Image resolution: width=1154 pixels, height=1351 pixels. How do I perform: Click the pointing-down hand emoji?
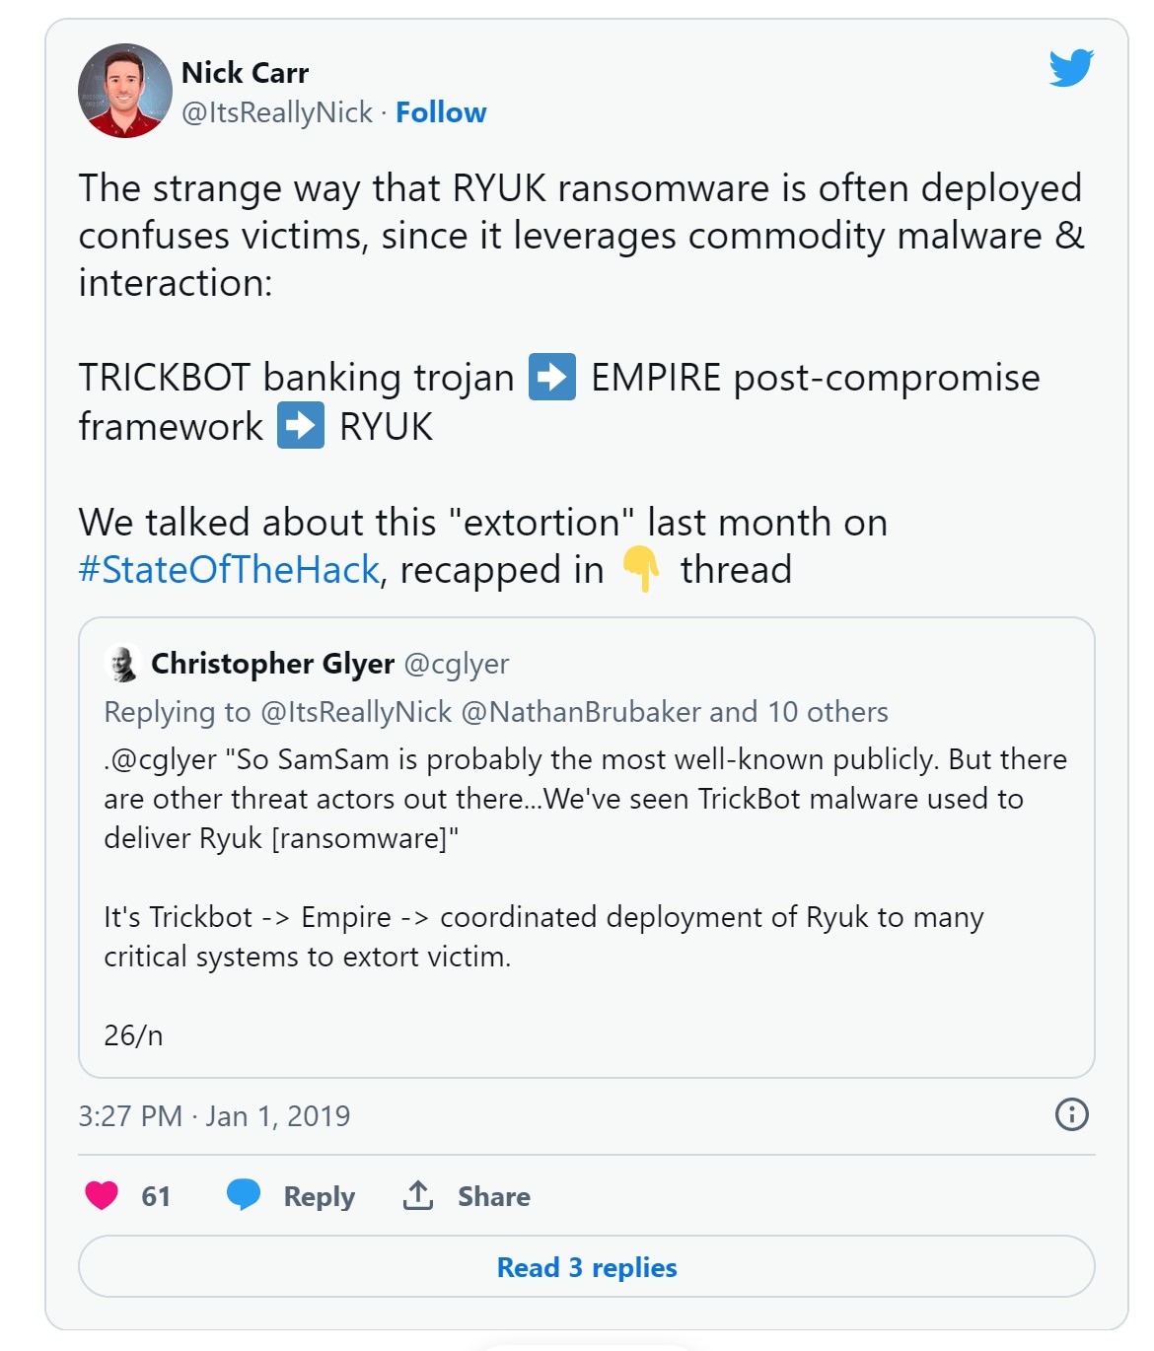[x=640, y=569]
